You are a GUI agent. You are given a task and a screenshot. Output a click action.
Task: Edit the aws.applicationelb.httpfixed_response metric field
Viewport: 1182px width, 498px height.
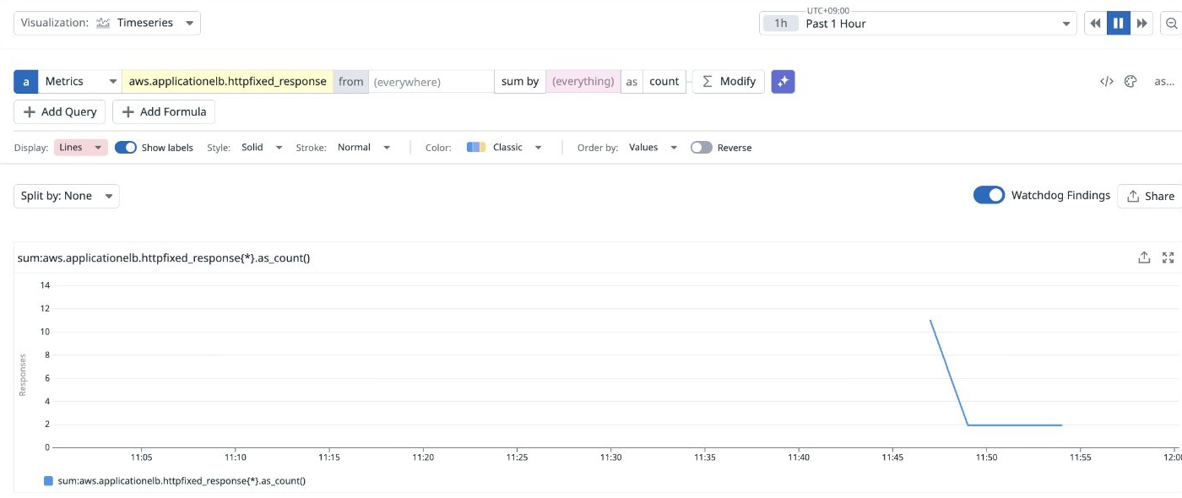(228, 82)
